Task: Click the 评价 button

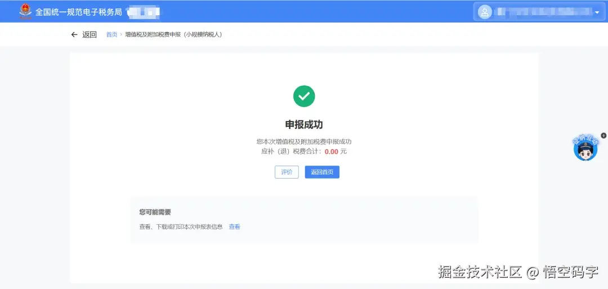Action: [x=287, y=172]
